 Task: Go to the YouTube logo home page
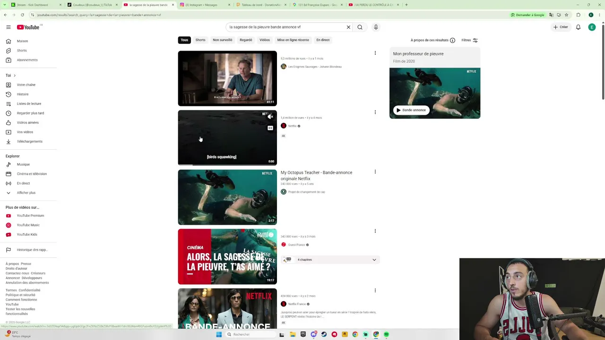click(x=28, y=27)
